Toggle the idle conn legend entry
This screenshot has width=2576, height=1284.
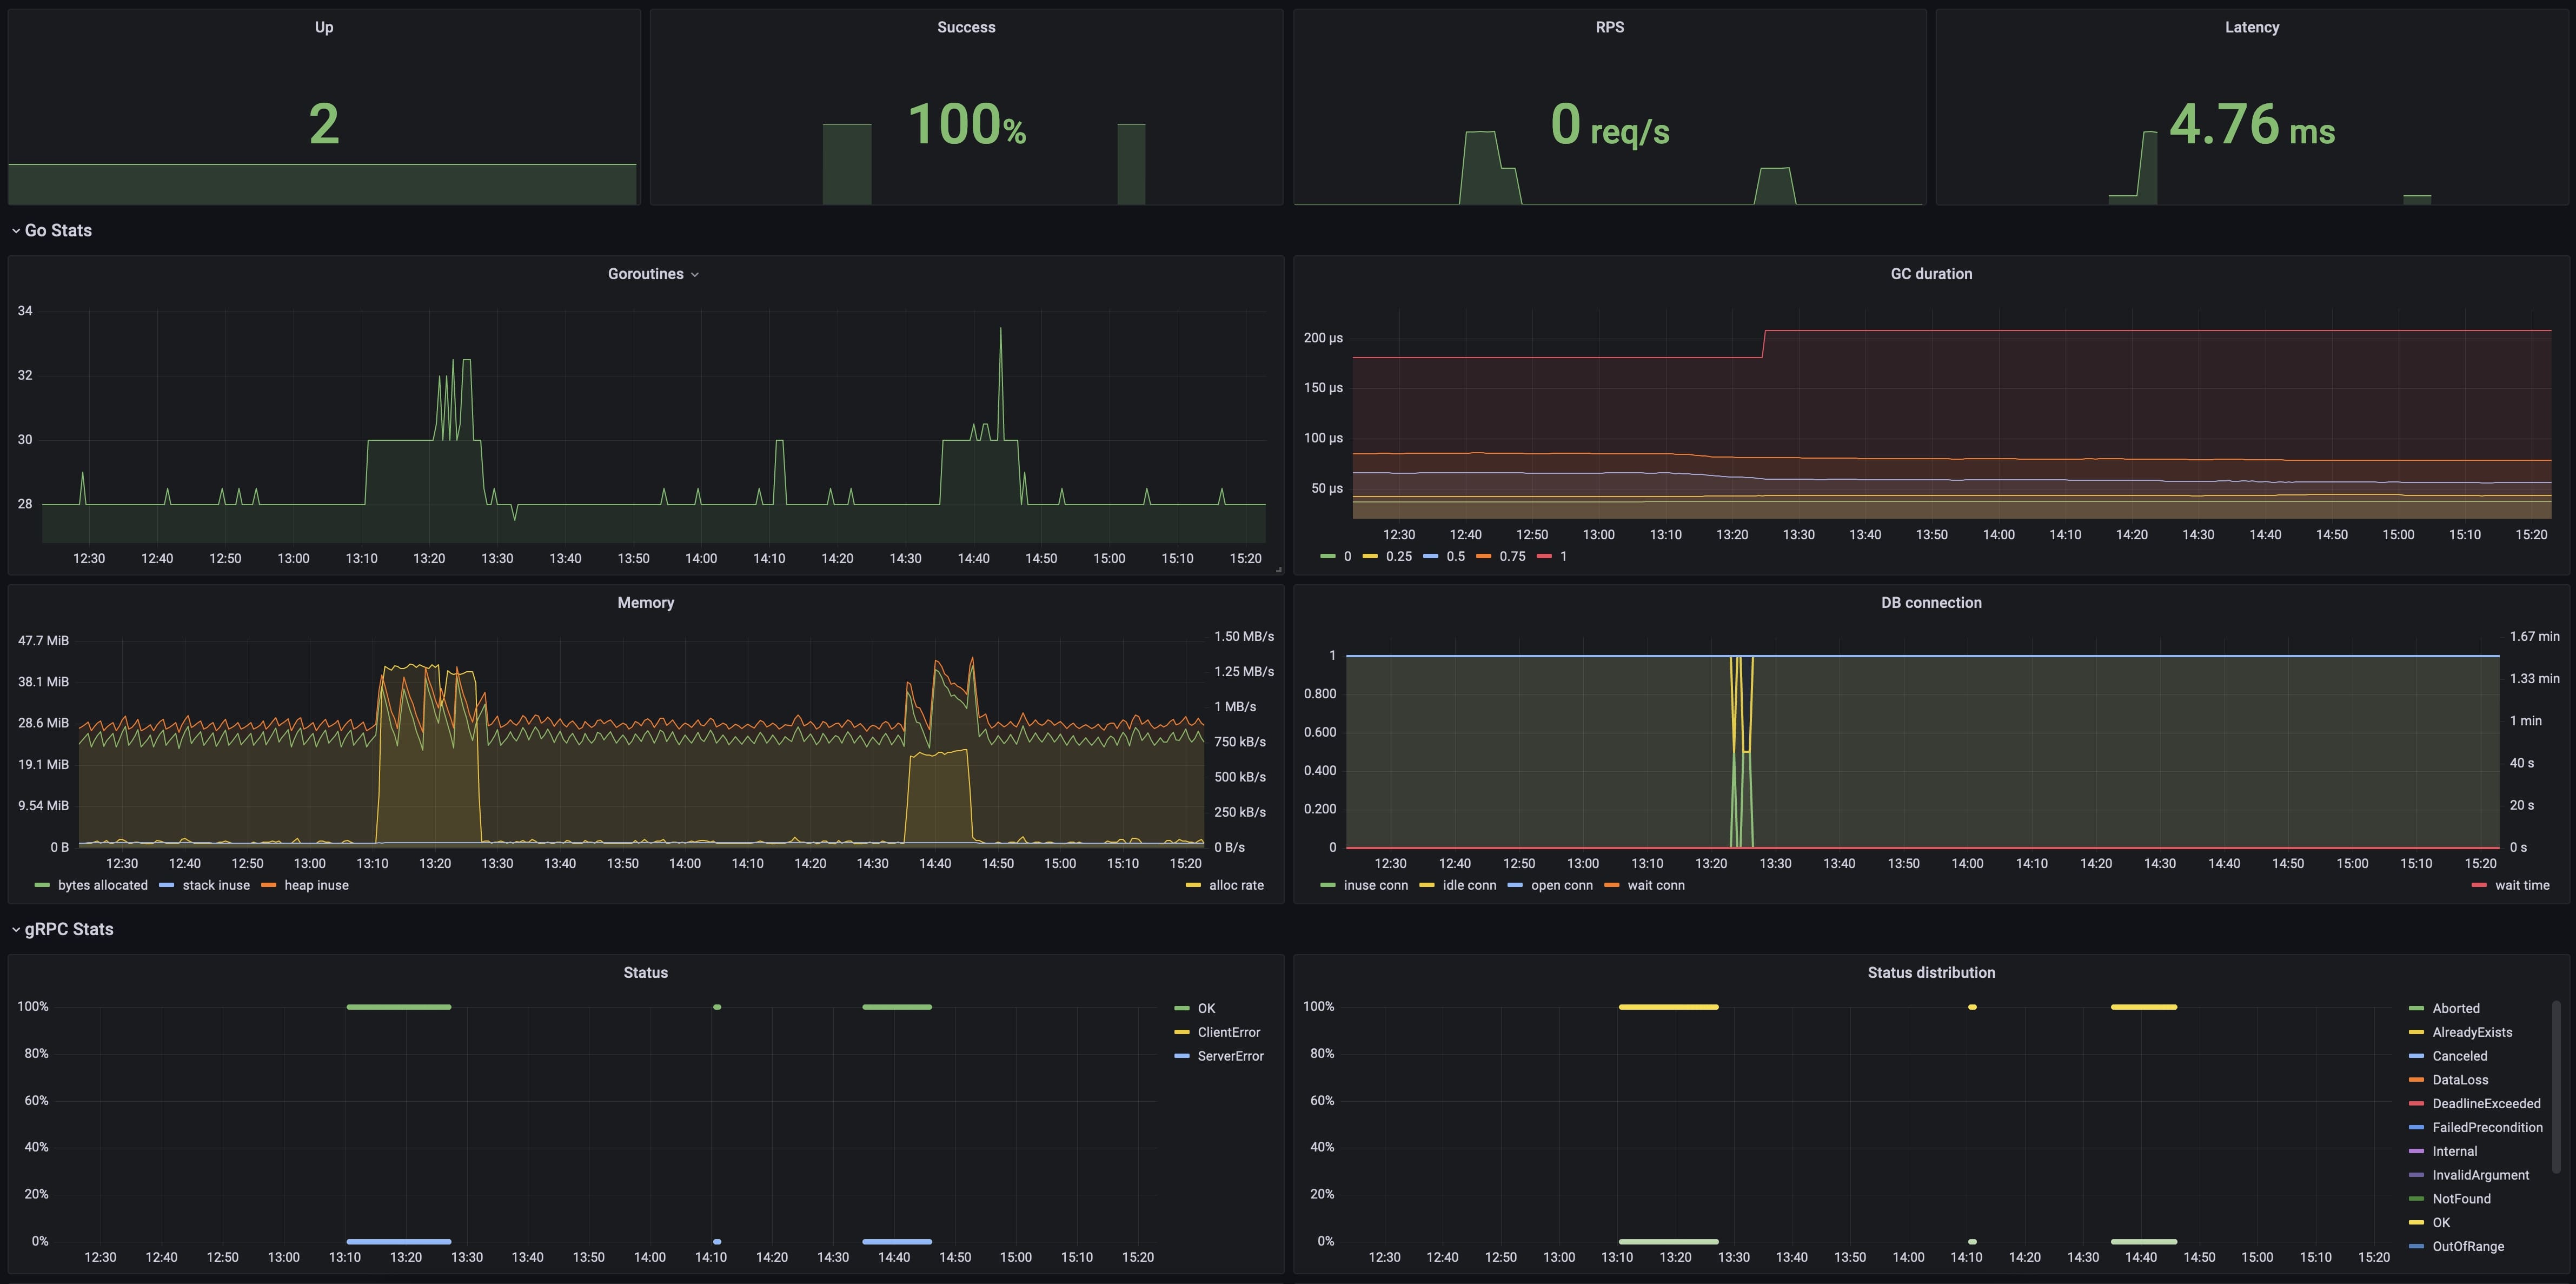click(x=1469, y=886)
